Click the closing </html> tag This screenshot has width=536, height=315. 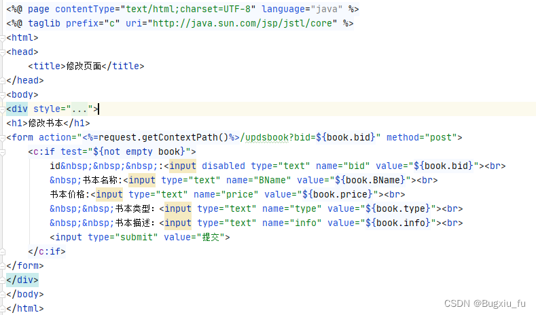tap(25, 309)
